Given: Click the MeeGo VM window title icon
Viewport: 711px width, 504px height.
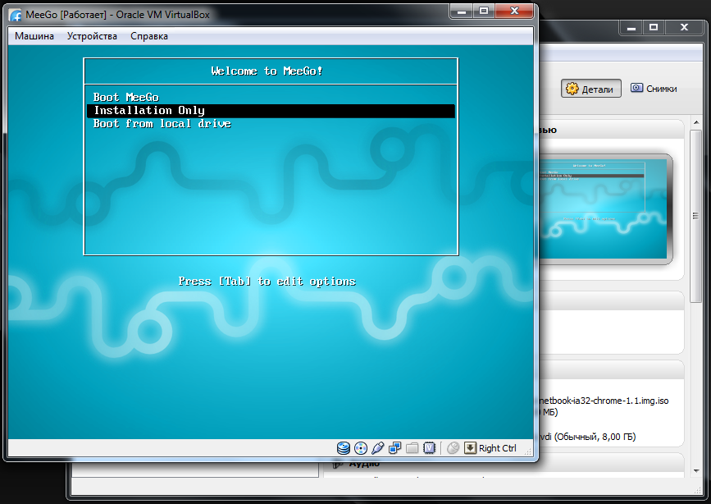Looking at the screenshot, I should [16, 15].
